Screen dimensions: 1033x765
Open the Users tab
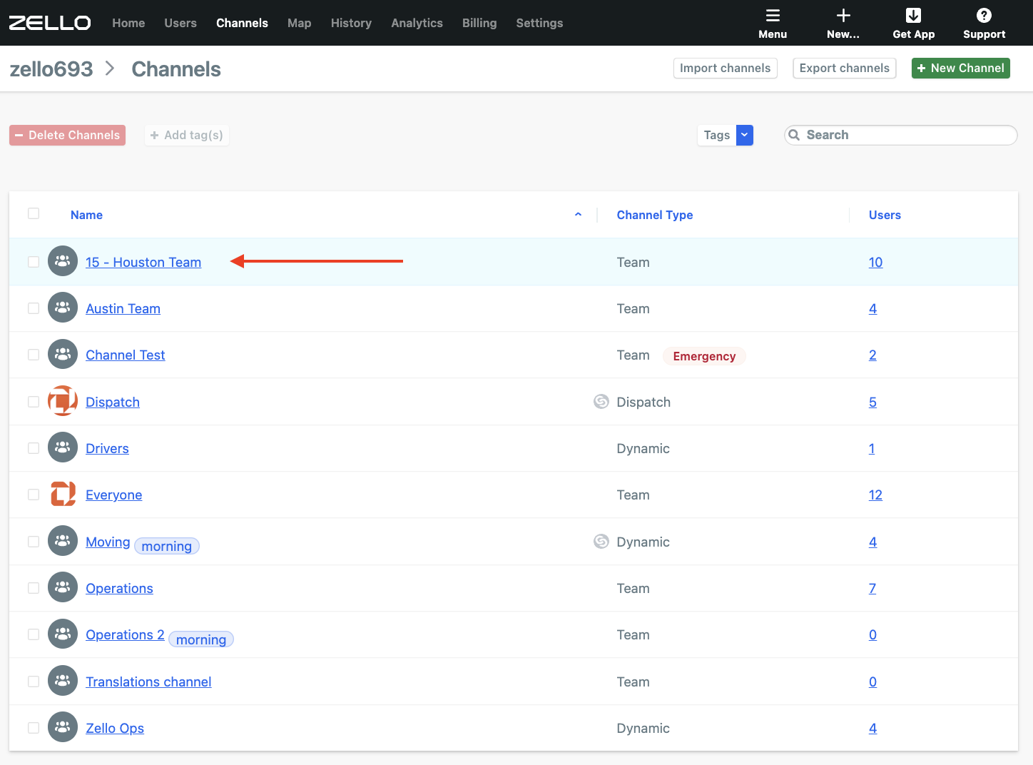pyautogui.click(x=180, y=23)
